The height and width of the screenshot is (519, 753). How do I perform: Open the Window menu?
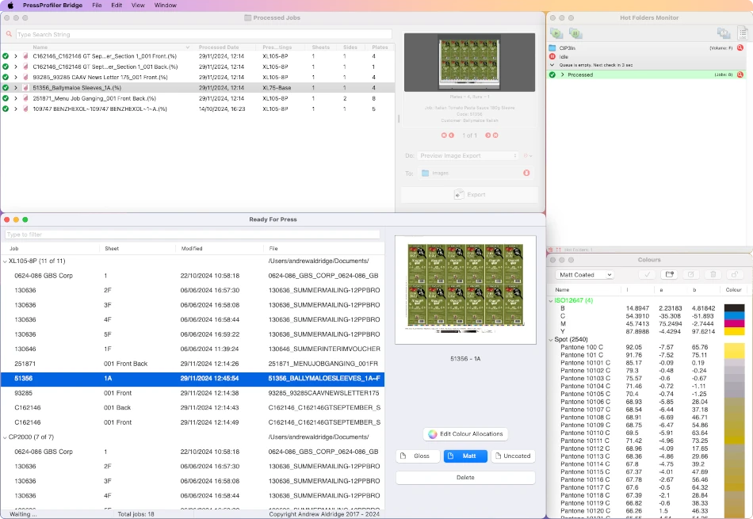tap(165, 6)
